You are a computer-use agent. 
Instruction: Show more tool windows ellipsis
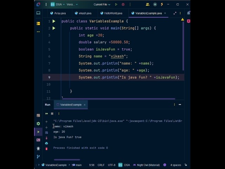coord(38,32)
